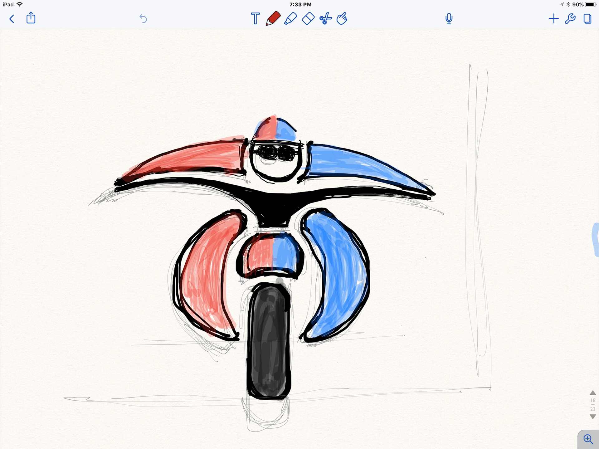
Task: Start audio recording with microphone
Action: click(449, 19)
